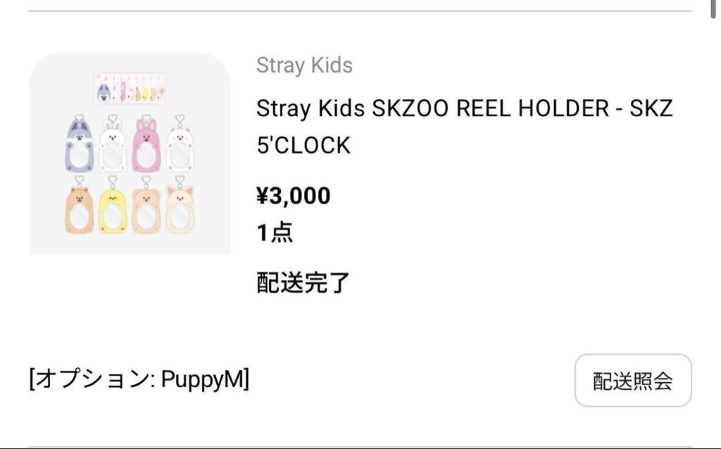This screenshot has height=449, width=721.
Task: Open the SKZOO reel holder product thumbnail
Action: click(x=130, y=151)
